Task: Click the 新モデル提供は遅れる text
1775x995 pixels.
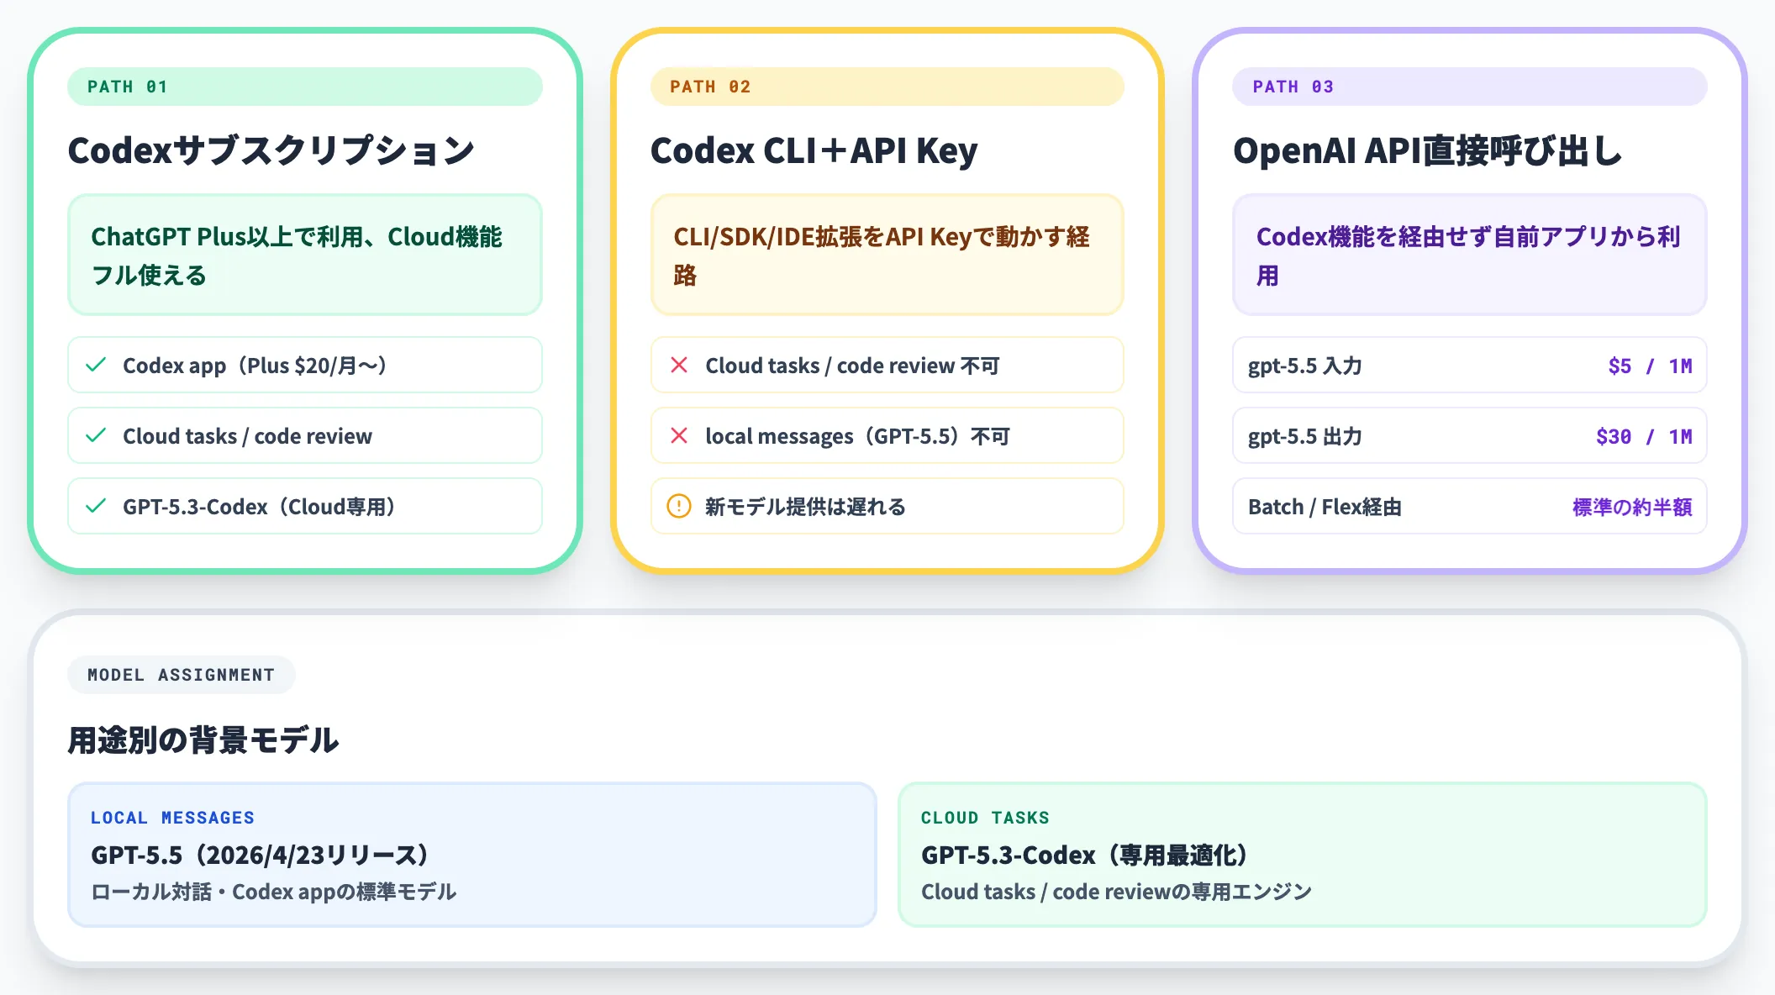Action: coord(805,507)
